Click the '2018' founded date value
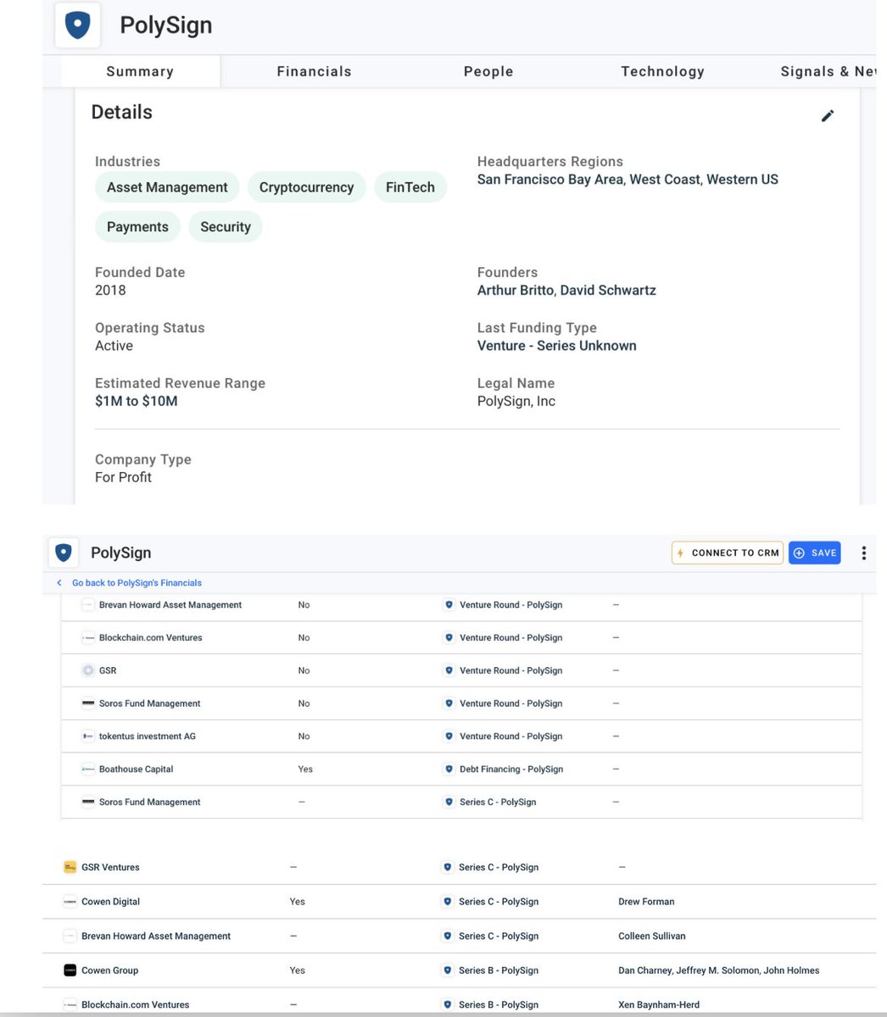This screenshot has height=1017, width=887. (x=110, y=290)
